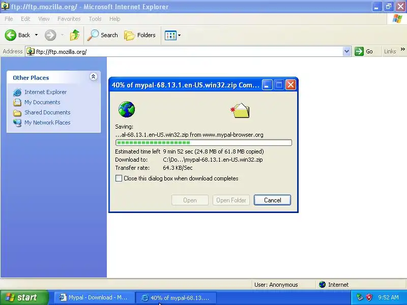
Task: Open the Shared Documents link
Action: [x=47, y=112]
